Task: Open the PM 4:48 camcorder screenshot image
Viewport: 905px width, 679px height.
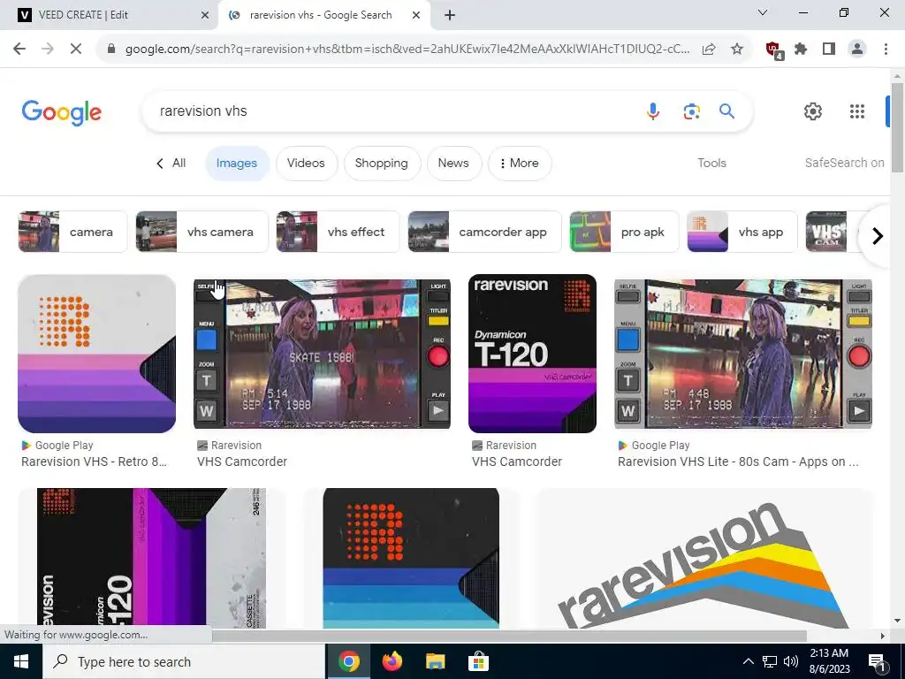Action: [742, 354]
